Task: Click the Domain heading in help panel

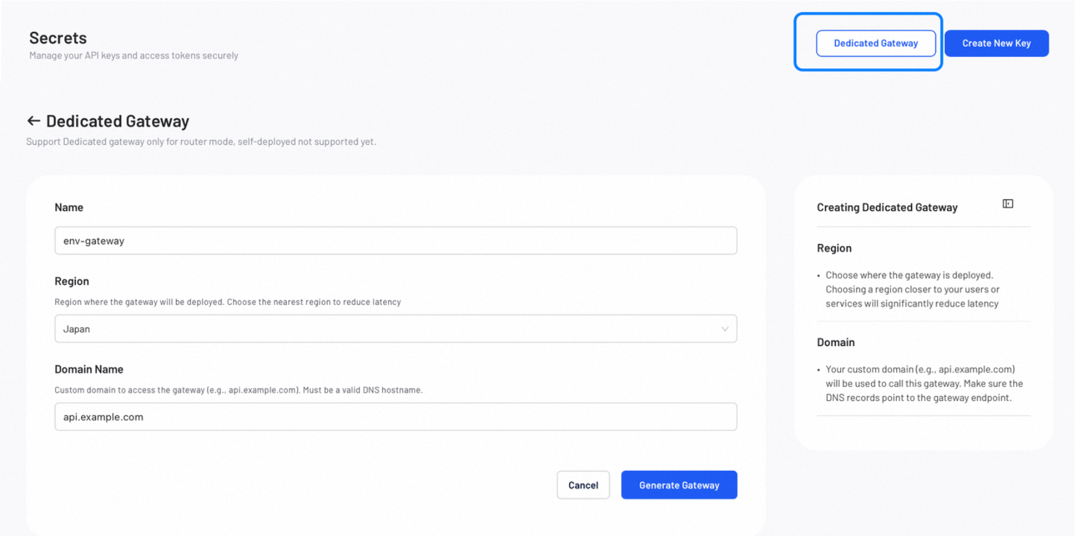Action: click(x=836, y=342)
